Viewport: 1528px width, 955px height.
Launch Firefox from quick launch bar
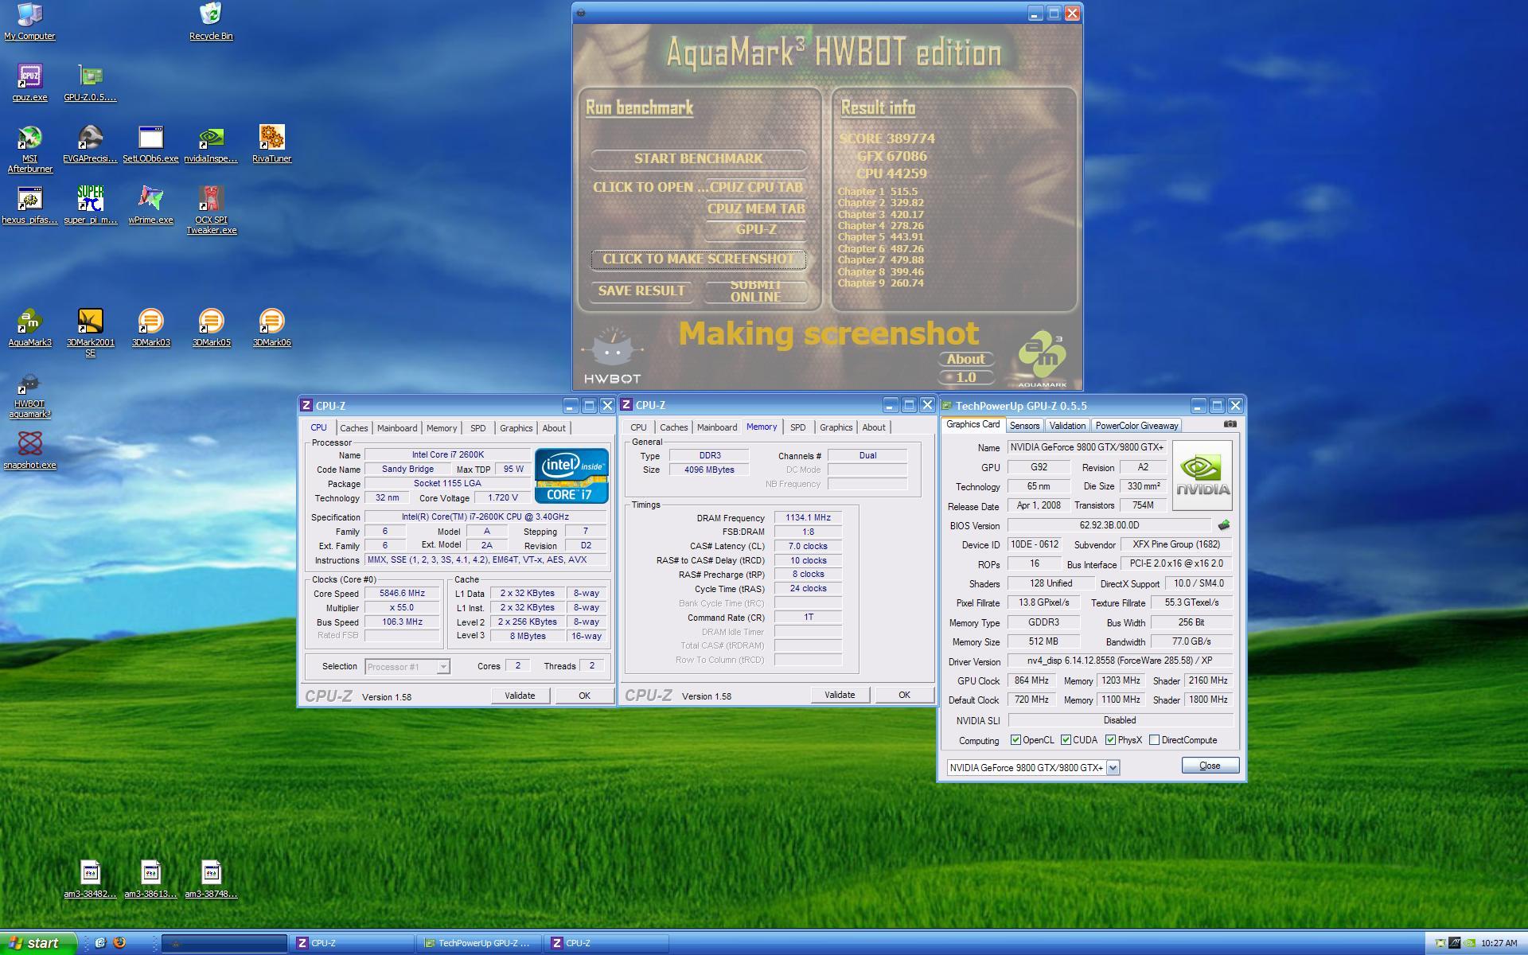pos(119,942)
